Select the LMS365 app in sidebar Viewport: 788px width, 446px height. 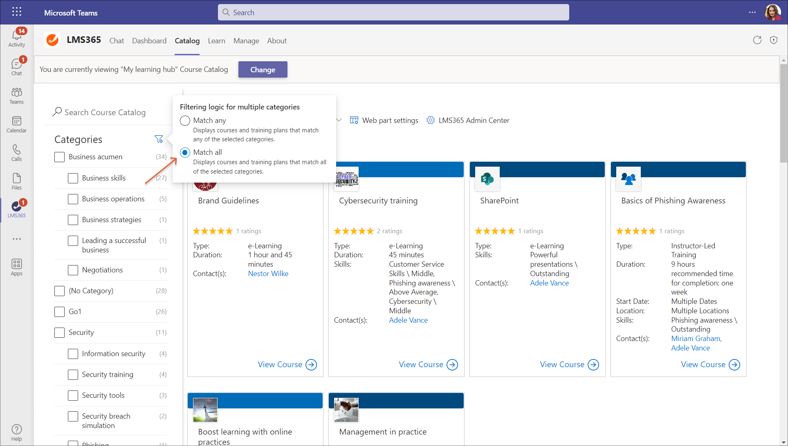coord(17,210)
